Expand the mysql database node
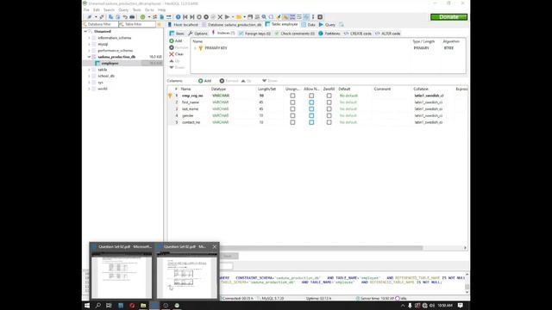 tap(89, 44)
